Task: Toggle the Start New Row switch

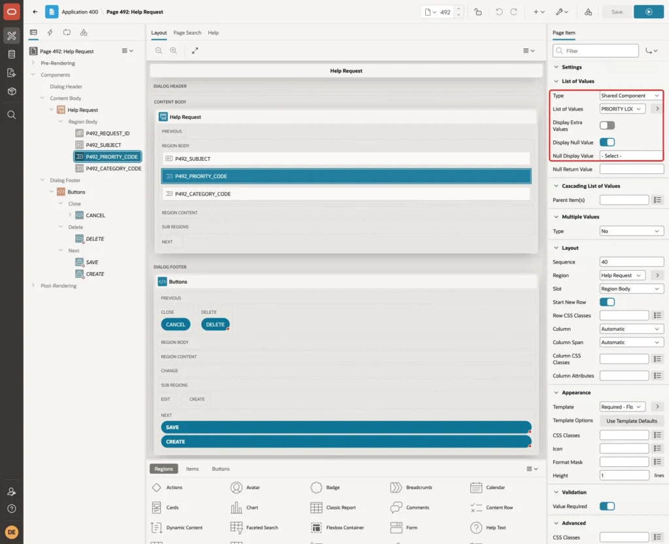Action: coord(607,302)
